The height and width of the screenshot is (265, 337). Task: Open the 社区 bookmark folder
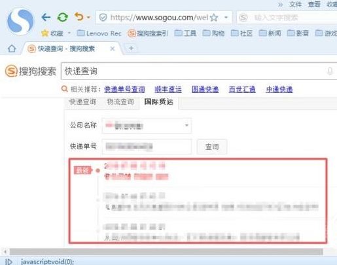[x=241, y=33]
